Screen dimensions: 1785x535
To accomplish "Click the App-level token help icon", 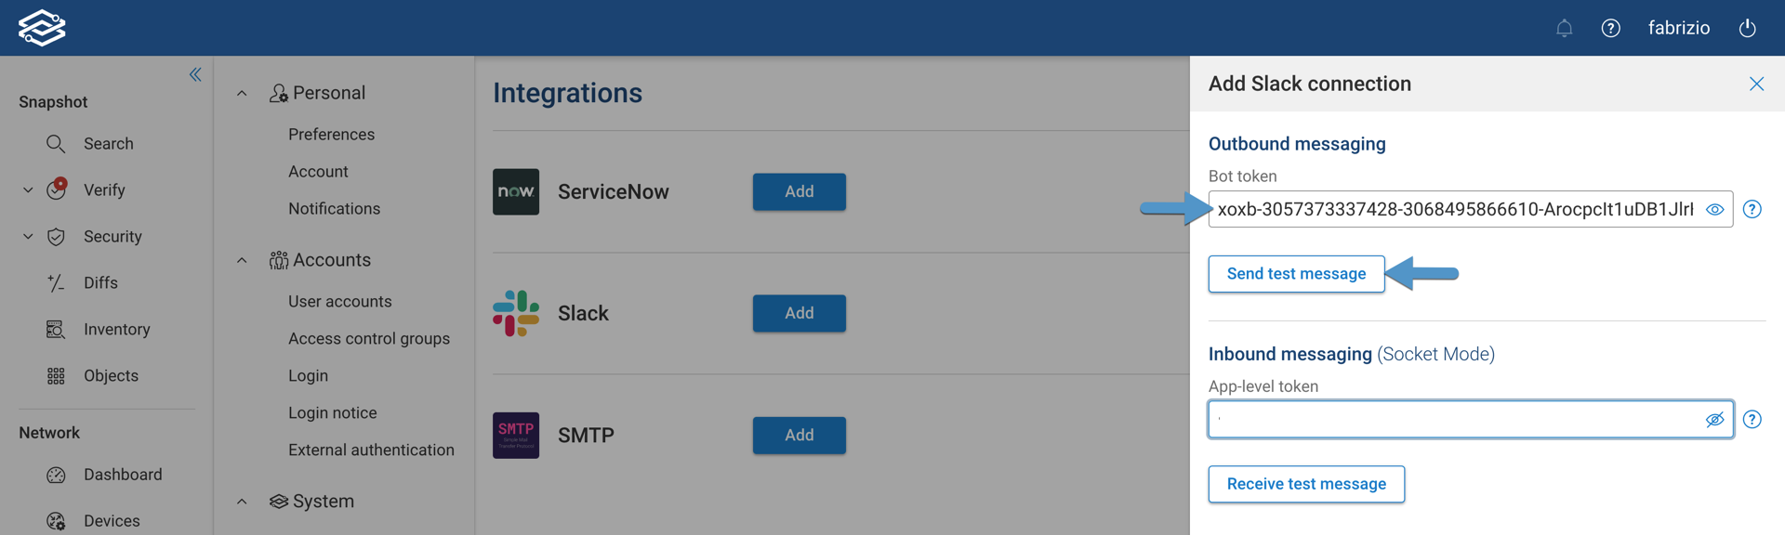I will click(1752, 420).
